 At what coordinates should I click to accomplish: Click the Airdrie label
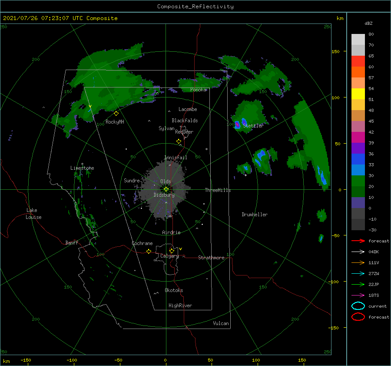(x=171, y=232)
